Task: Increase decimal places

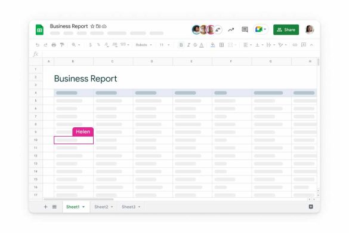Action: click(x=115, y=45)
